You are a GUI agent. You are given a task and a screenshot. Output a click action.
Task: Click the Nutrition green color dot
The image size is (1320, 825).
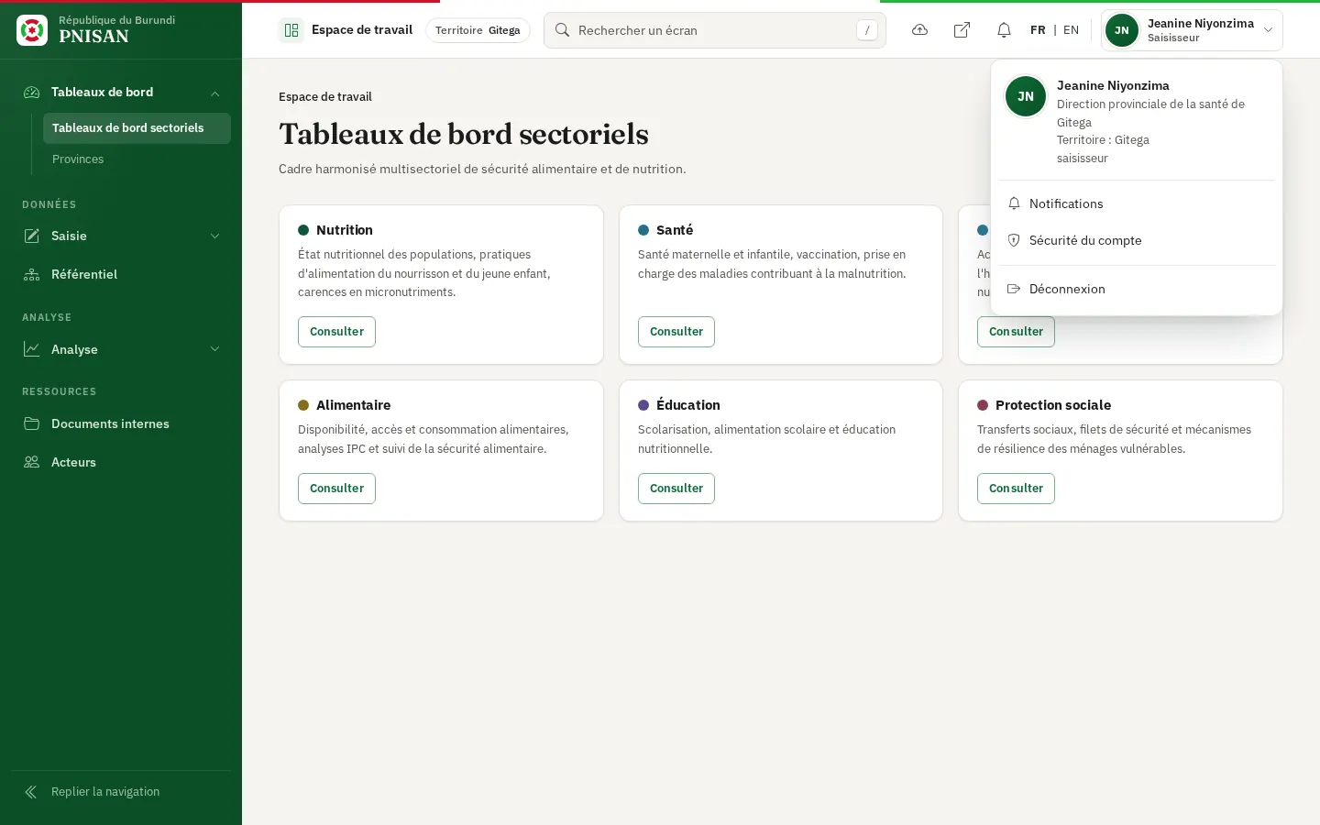(x=303, y=230)
